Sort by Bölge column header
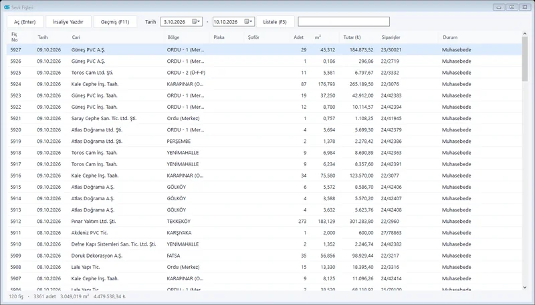The image size is (535, 305). pos(173,37)
